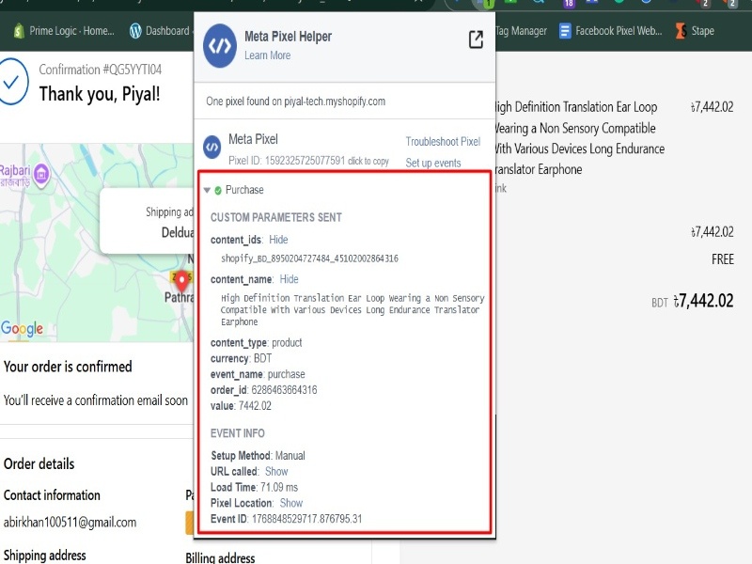The image size is (752, 564).
Task: Click the Thank you, Piyal! heading
Action: (x=100, y=94)
